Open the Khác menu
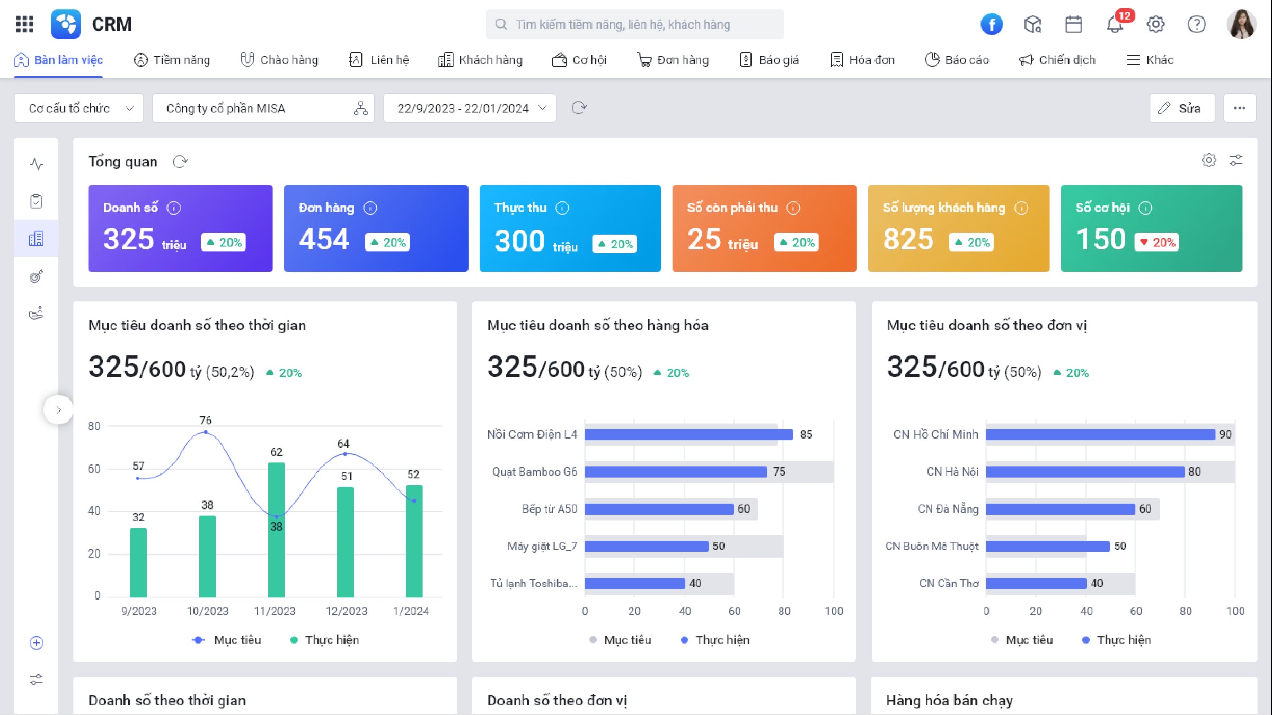 click(x=1150, y=60)
